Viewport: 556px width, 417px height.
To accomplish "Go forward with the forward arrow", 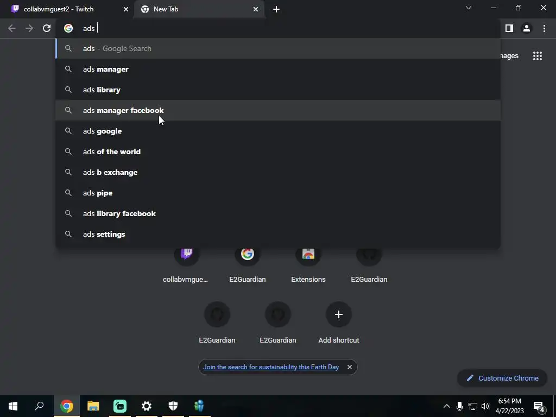I will pos(29,28).
